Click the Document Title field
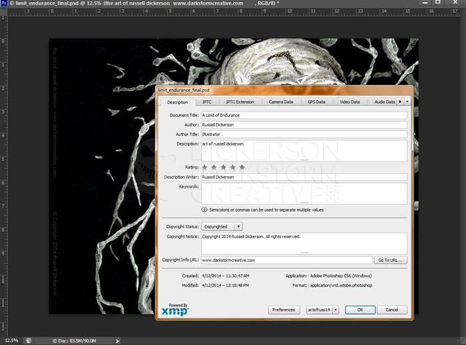466x345 pixels. tap(304, 116)
